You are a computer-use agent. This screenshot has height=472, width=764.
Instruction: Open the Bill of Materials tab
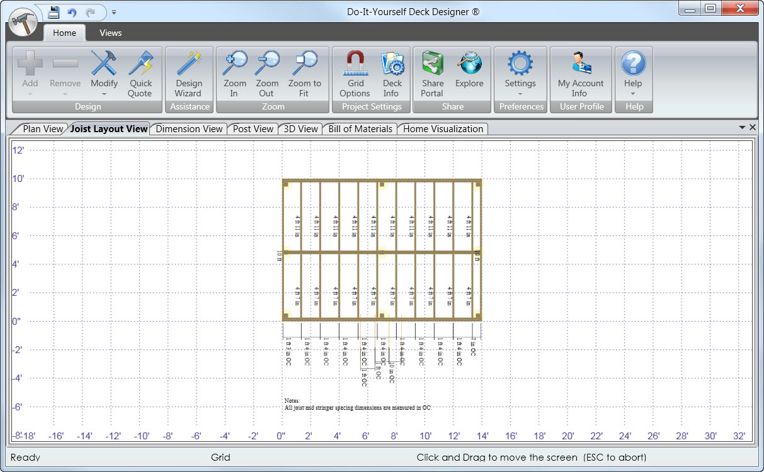pos(360,129)
